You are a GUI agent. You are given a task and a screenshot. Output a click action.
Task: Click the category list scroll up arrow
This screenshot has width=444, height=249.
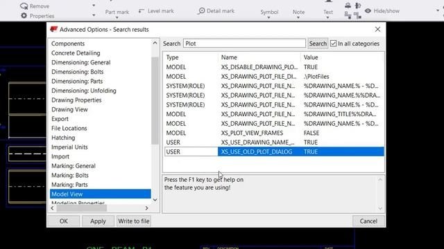155,43
